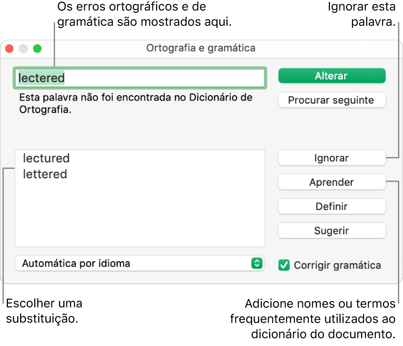This screenshot has height=346, width=403.
Task: Ignore this word using the Ignorar button
Action: click(x=331, y=158)
